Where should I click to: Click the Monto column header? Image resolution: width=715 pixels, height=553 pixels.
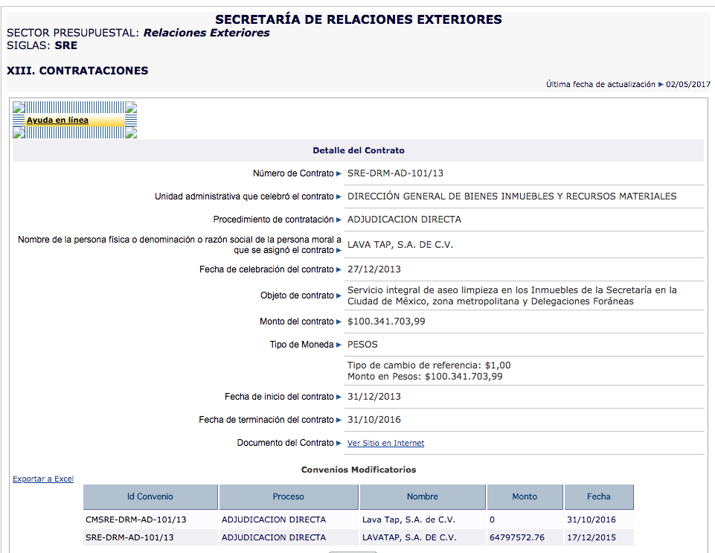[x=525, y=496]
